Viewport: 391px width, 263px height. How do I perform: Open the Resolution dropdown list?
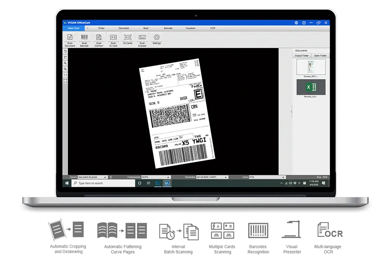pyautogui.click(x=211, y=177)
